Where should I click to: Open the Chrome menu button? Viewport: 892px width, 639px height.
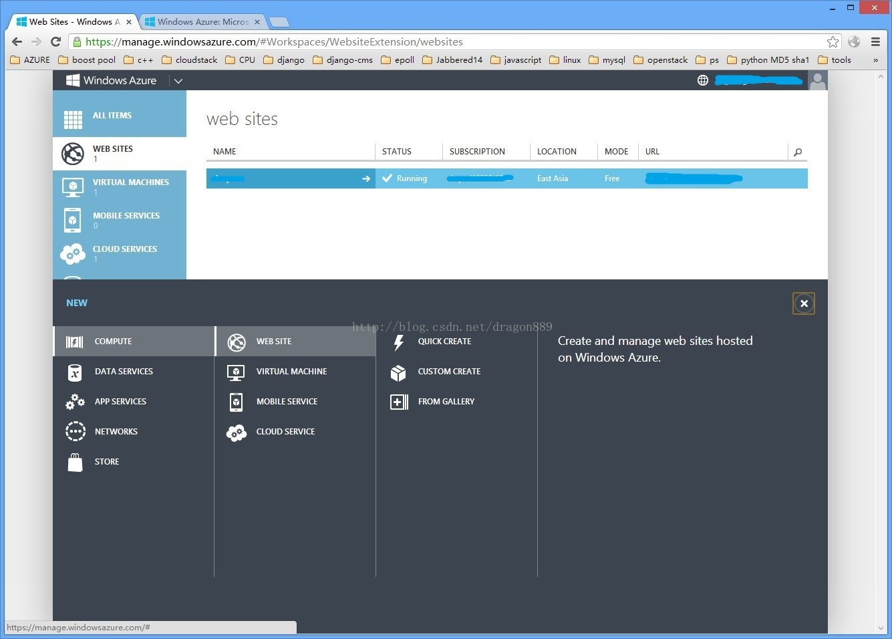875,41
